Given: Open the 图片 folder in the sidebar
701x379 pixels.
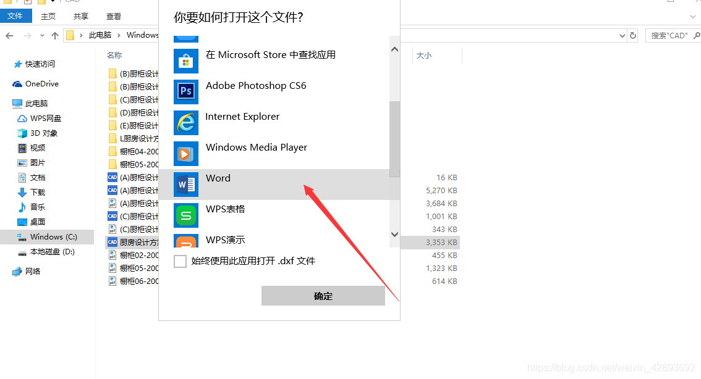Looking at the screenshot, I should (x=32, y=162).
